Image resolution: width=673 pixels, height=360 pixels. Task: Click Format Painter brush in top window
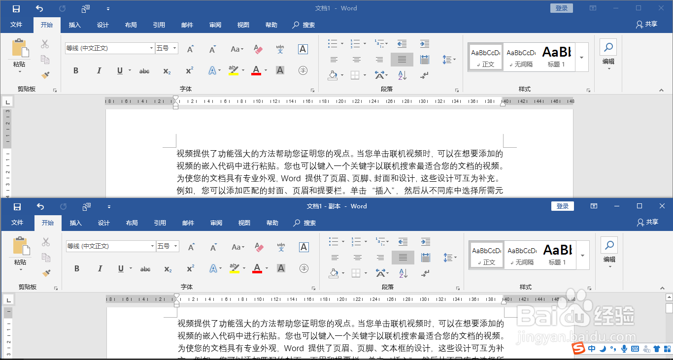45,75
